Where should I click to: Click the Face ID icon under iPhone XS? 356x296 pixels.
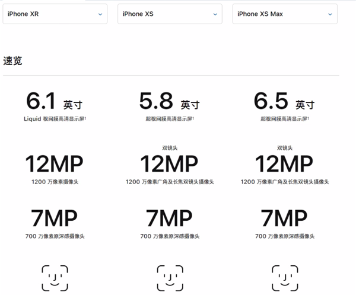(170, 278)
